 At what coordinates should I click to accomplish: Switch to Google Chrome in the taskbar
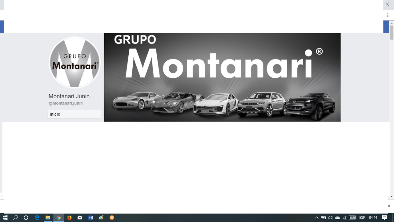click(58, 218)
